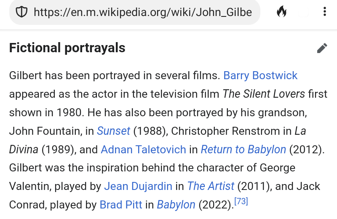Focus the Wikipedia URL address bar
337x219 pixels.
142,12
